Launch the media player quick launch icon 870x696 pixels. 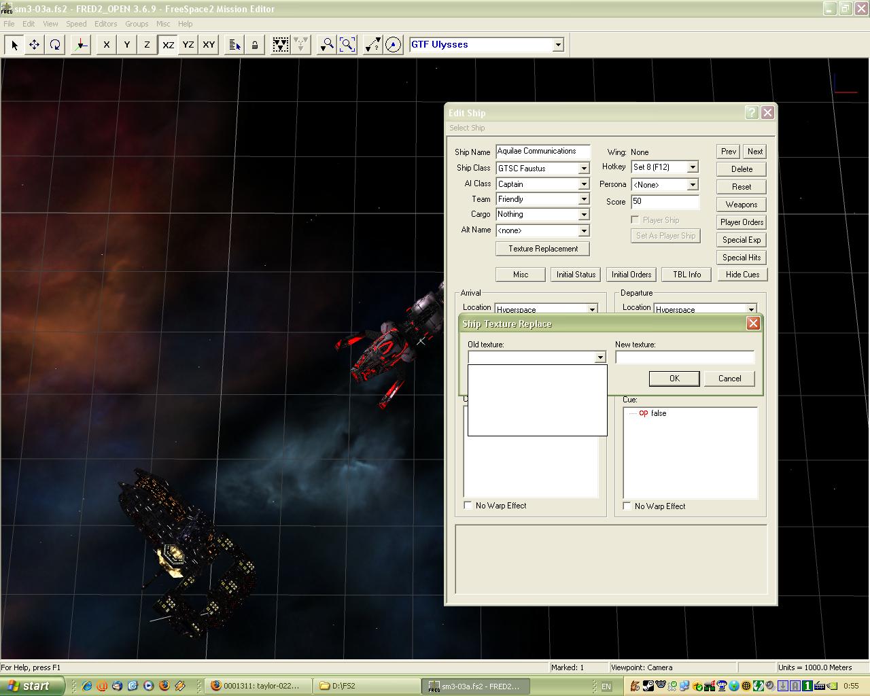click(x=148, y=686)
